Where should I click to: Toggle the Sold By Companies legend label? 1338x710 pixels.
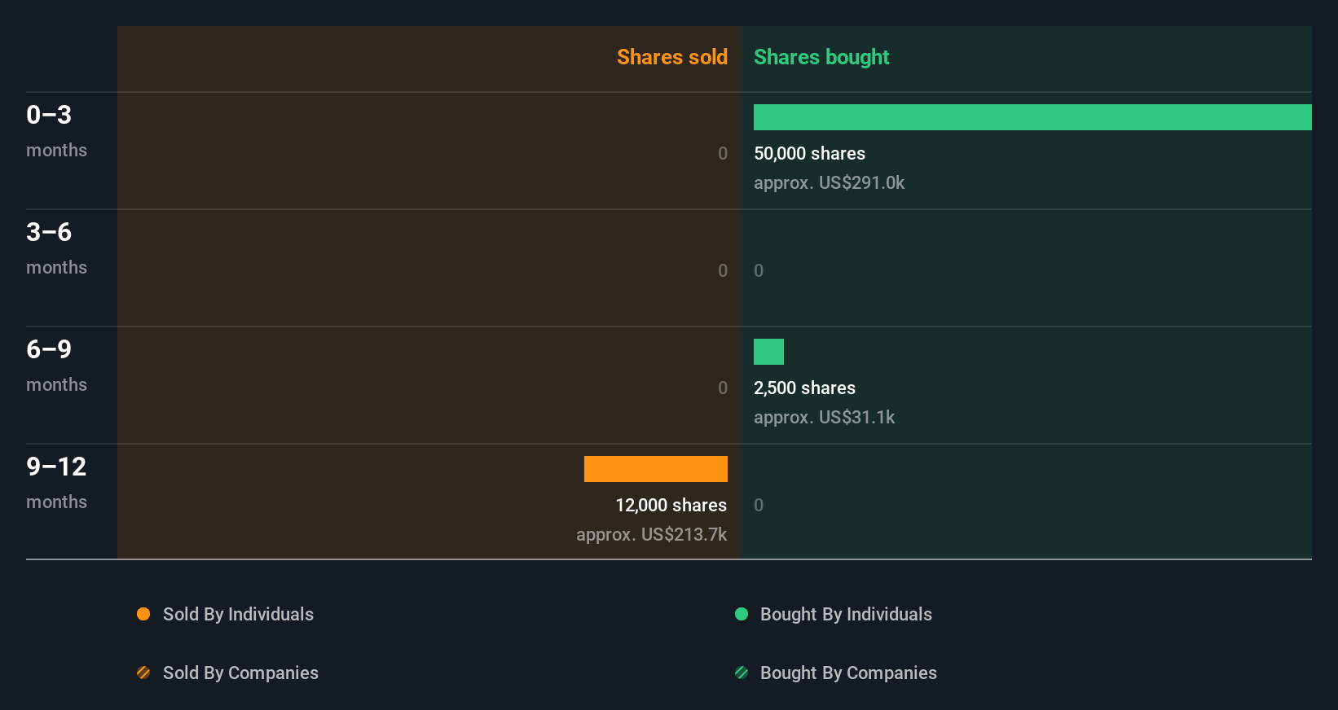240,673
